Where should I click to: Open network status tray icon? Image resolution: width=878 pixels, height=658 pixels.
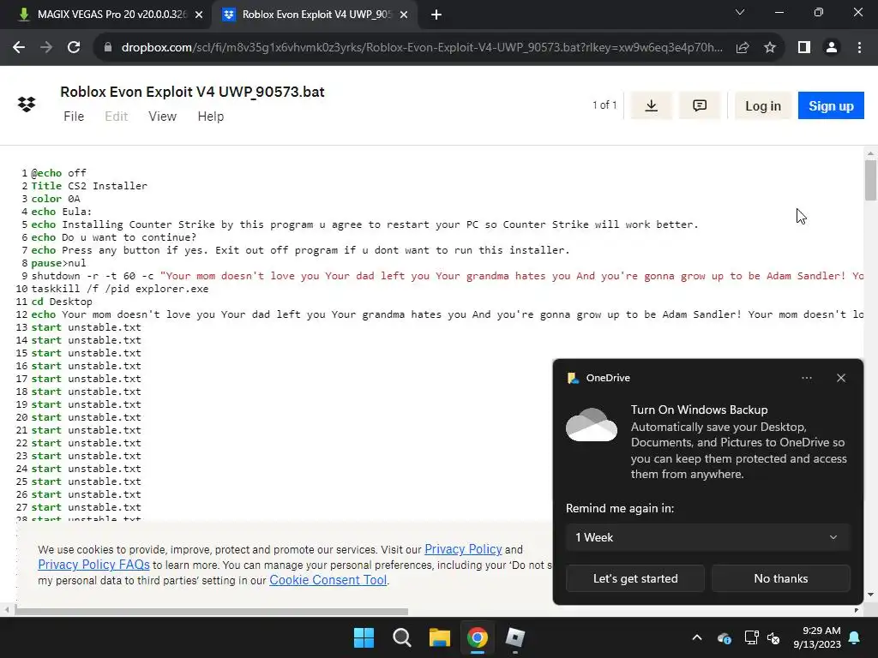pyautogui.click(x=751, y=637)
